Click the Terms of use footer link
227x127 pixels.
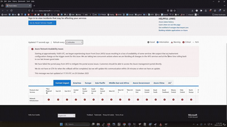119,115
